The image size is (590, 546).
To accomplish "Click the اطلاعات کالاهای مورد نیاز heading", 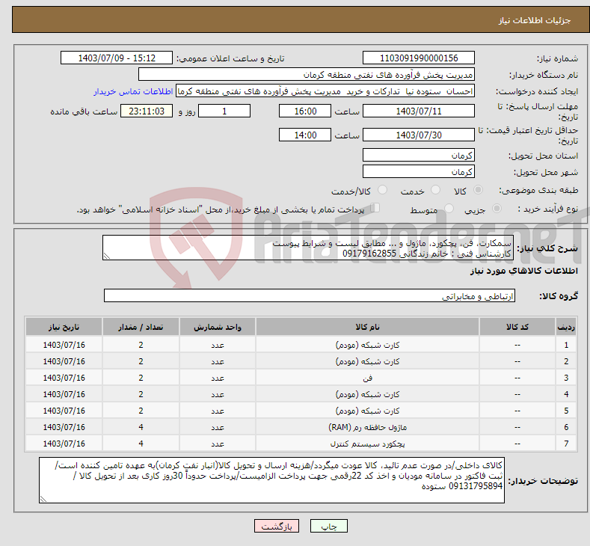I will click(x=523, y=271).
